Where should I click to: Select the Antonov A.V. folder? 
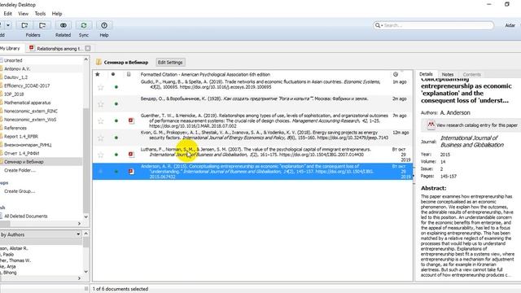[x=17, y=68]
